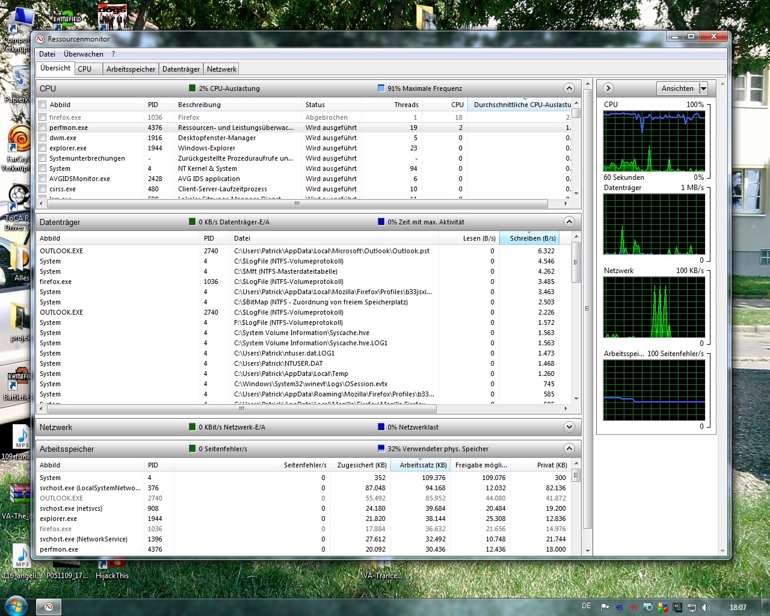This screenshot has height=616, width=770.
Task: Open the Überwachen menu
Action: tap(84, 54)
